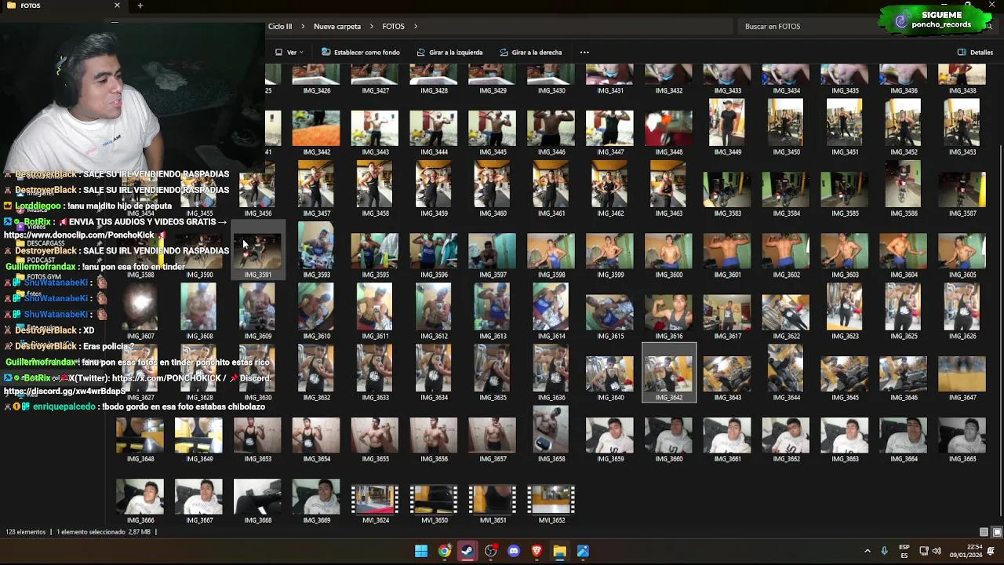
Task: Open the three-dots more options menu
Action: tap(584, 53)
